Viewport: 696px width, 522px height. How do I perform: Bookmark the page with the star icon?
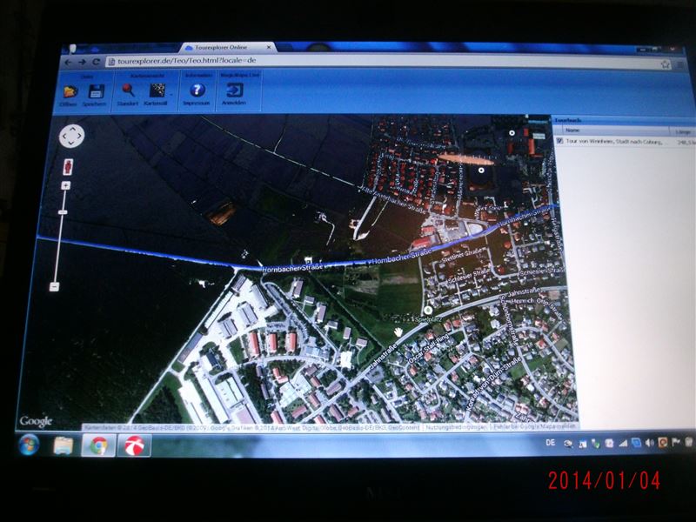pos(665,64)
